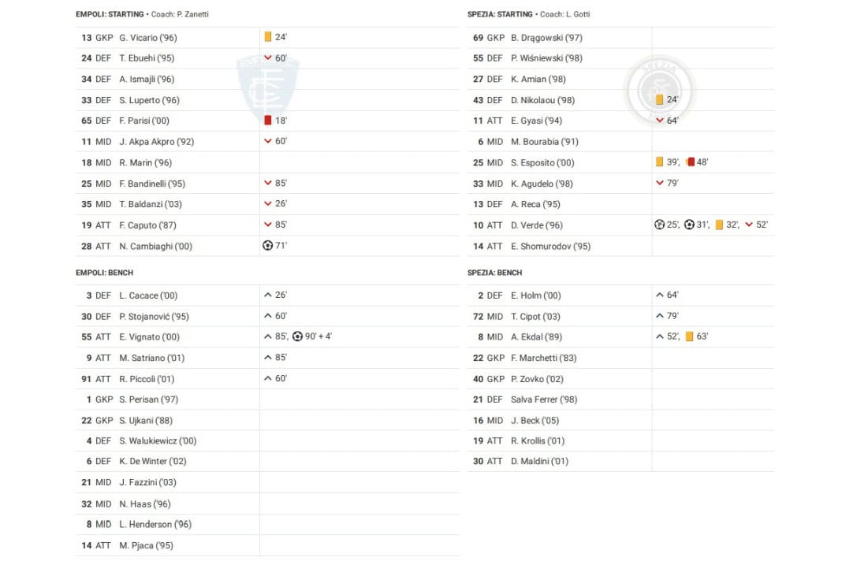The width and height of the screenshot is (842, 561).
Task: Click Nikolaou's yellow card icon
Action: (659, 100)
